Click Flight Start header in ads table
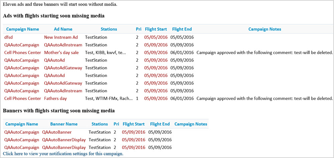Image resolution: width=334 pixels, height=158 pixels. click(156, 29)
